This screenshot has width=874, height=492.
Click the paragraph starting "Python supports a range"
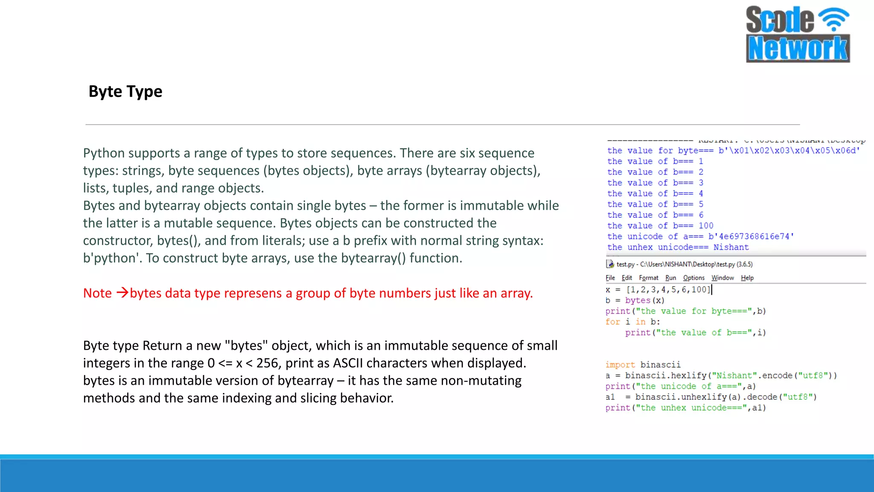[x=312, y=170]
